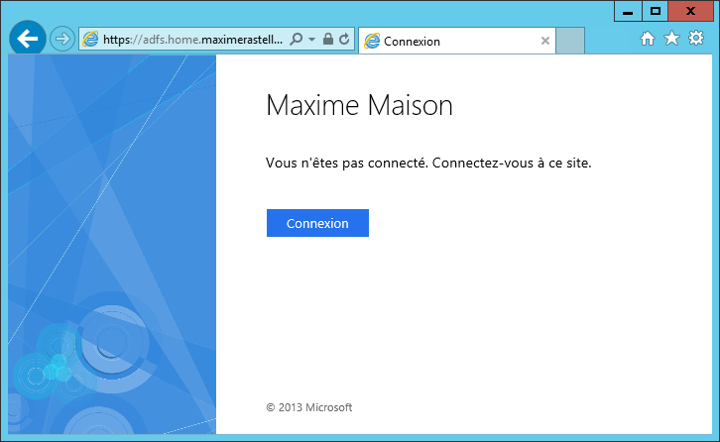Image resolution: width=720 pixels, height=442 pixels.
Task: Click the © 2013 Microsoft footer text
Action: 309,407
